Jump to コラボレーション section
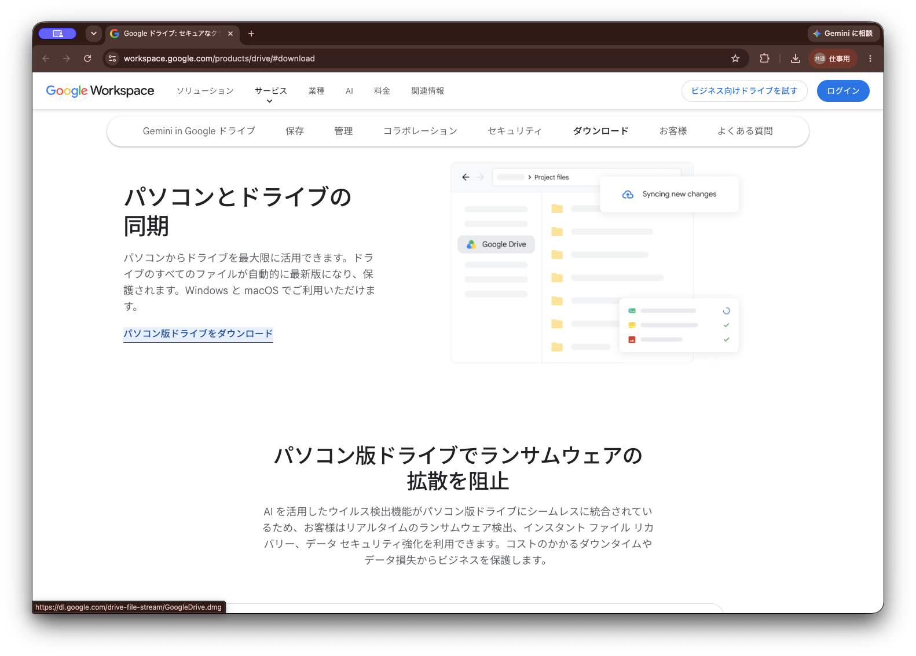This screenshot has width=916, height=656. (x=420, y=131)
